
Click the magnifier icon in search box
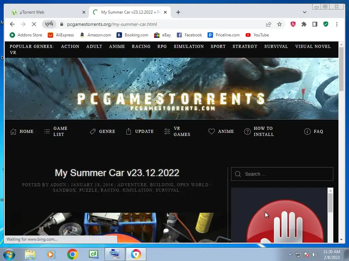click(x=238, y=174)
